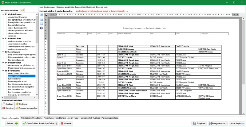This screenshot has height=127, width=246.
Task: Switch to the Présentation tab
Action: click(x=49, y=118)
